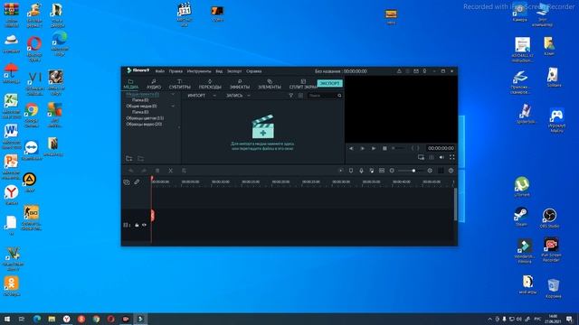Switch to the СПЛИТ ЭКРАН tab

coord(303,84)
